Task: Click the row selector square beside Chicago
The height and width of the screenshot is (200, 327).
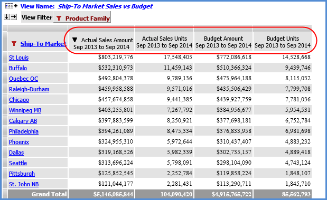Action: (x=5, y=100)
